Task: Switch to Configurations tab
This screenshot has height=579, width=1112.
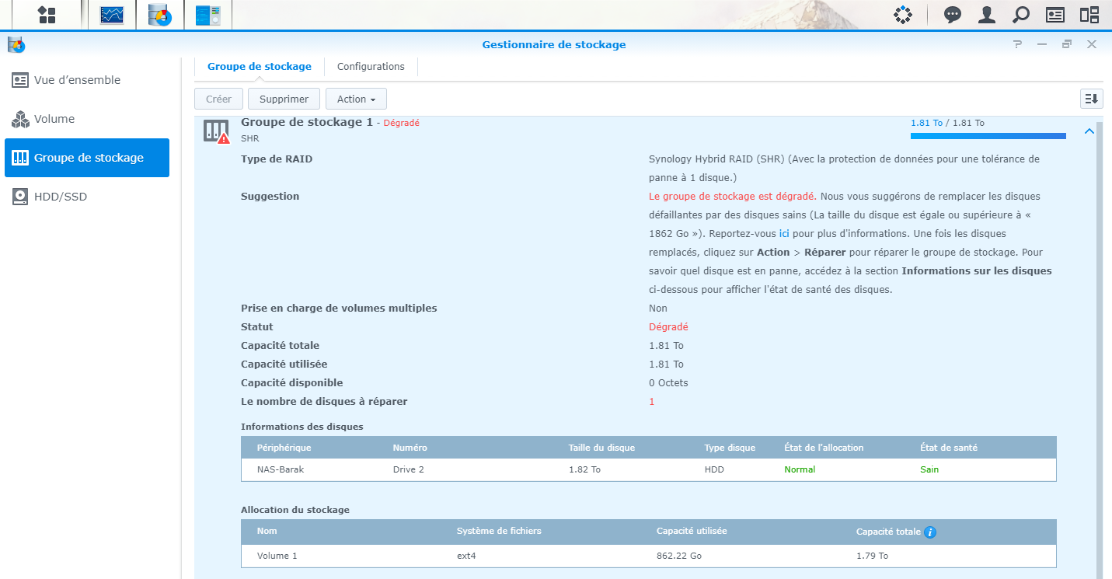Action: [x=371, y=67]
